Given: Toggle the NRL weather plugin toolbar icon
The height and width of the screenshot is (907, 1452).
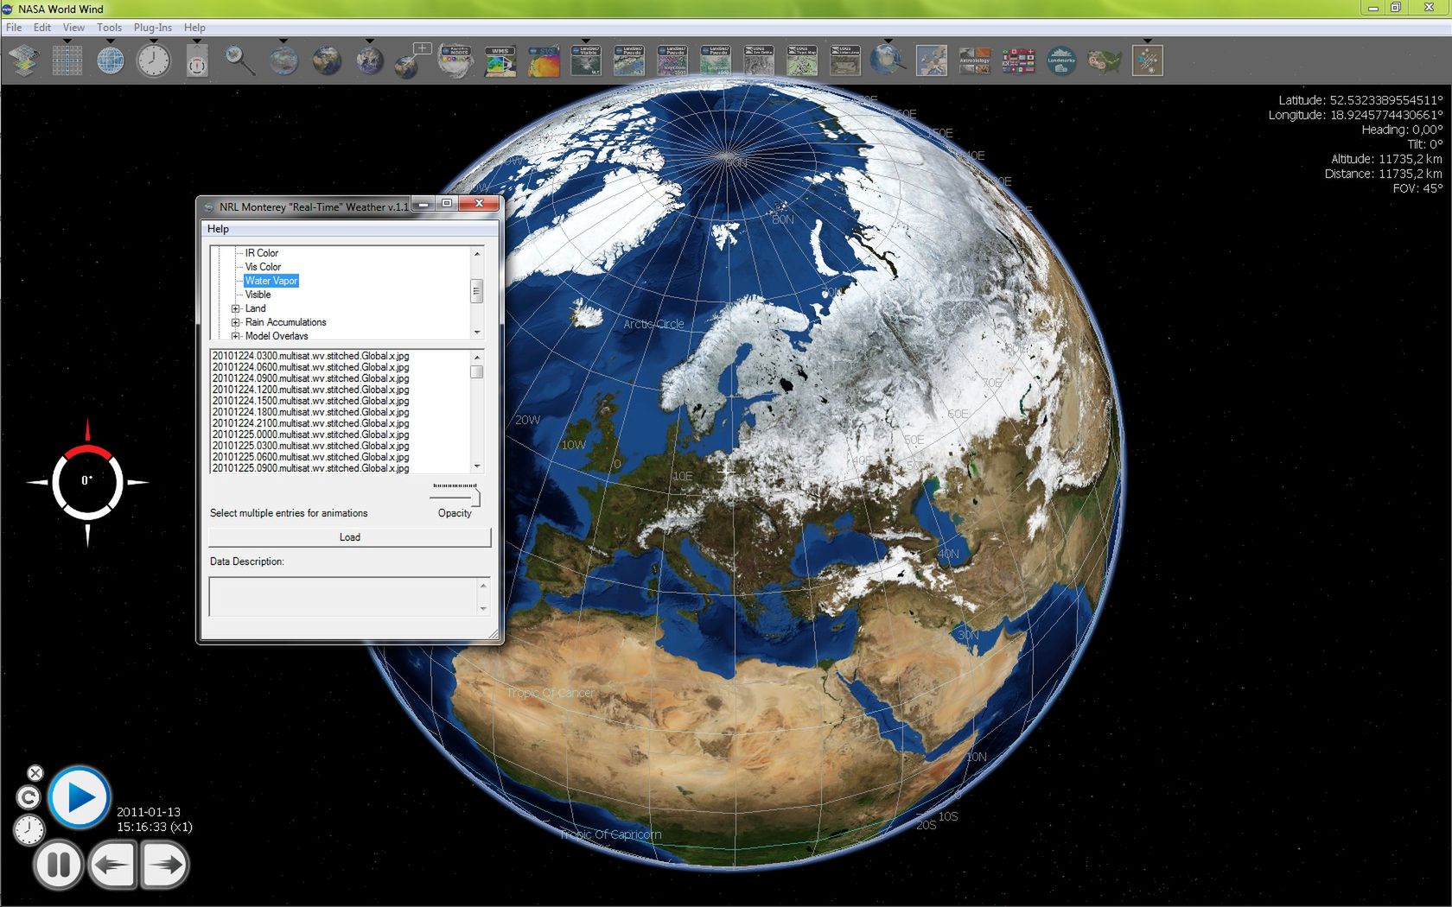Looking at the screenshot, I should point(1148,60).
